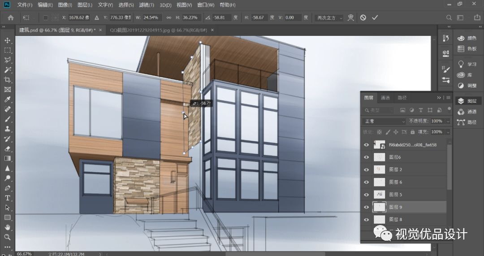Open the Brush Settings panel icon

click(446, 70)
